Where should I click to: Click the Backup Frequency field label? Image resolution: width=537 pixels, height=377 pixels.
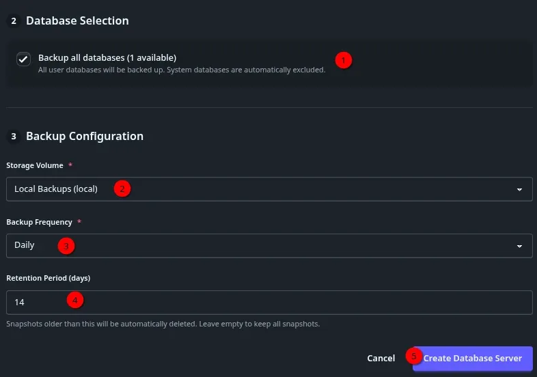(39, 222)
